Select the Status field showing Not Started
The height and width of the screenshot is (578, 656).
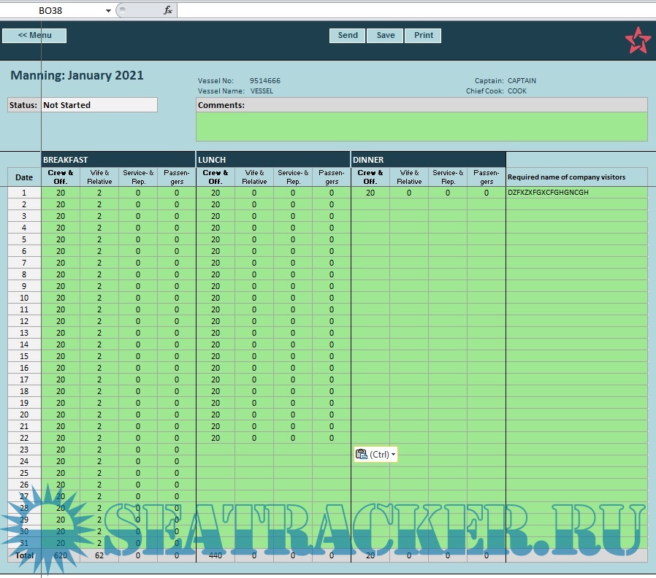[x=99, y=105]
